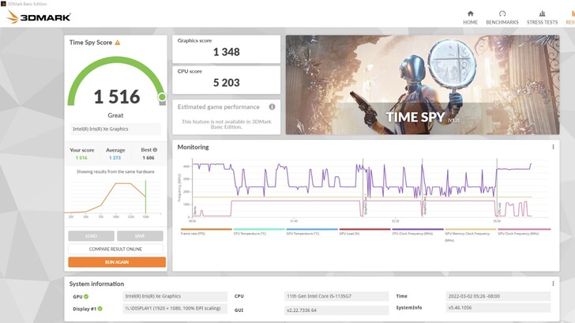Click the GUI version field v2.22.7336
575x323 pixels.
tap(336, 310)
